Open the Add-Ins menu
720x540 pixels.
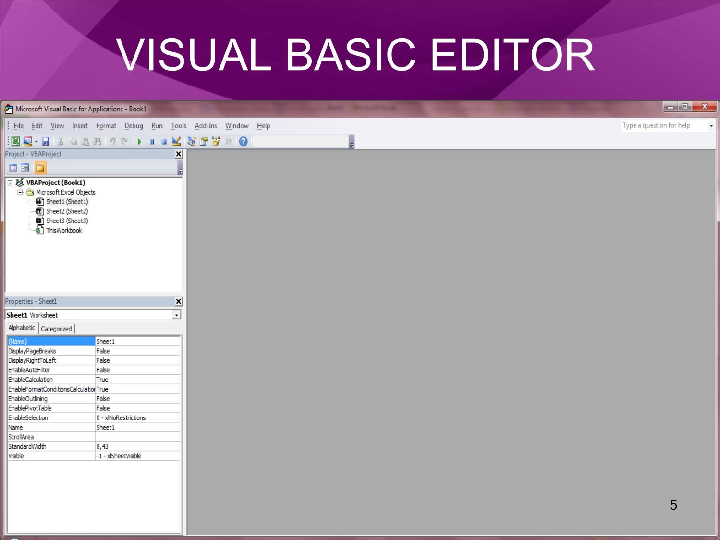pos(206,126)
